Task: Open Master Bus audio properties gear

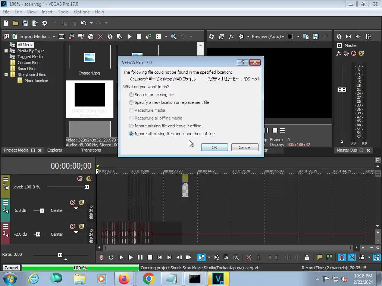Action: pos(339,36)
